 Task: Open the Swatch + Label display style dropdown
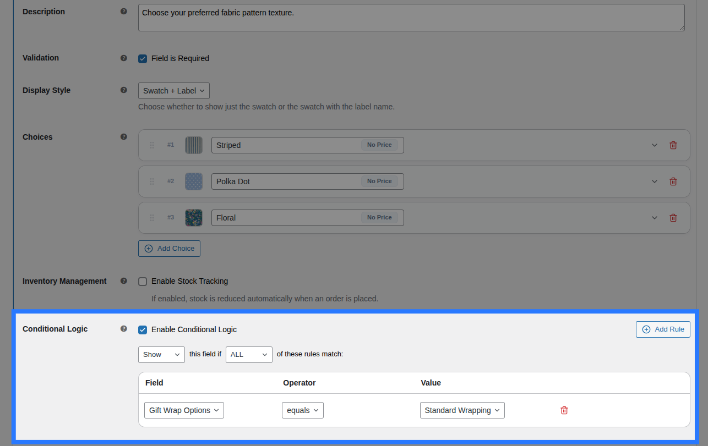pos(174,91)
